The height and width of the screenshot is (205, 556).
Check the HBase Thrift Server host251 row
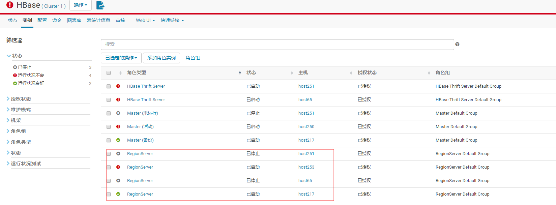point(109,86)
